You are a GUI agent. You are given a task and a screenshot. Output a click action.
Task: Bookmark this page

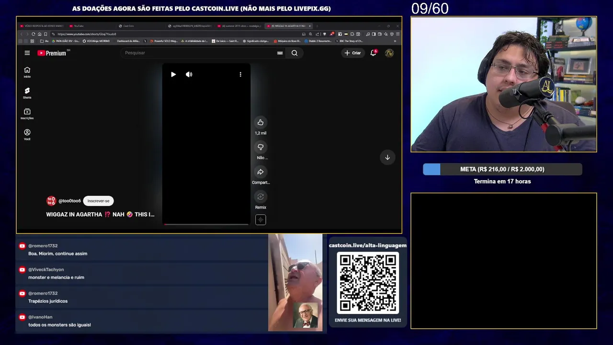click(45, 34)
